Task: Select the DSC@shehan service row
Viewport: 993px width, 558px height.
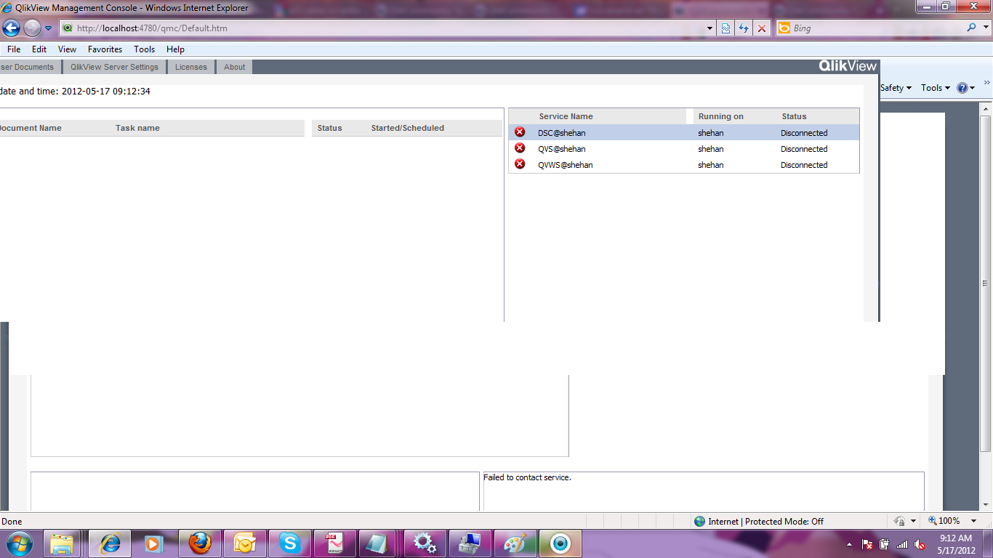Action: coord(684,133)
